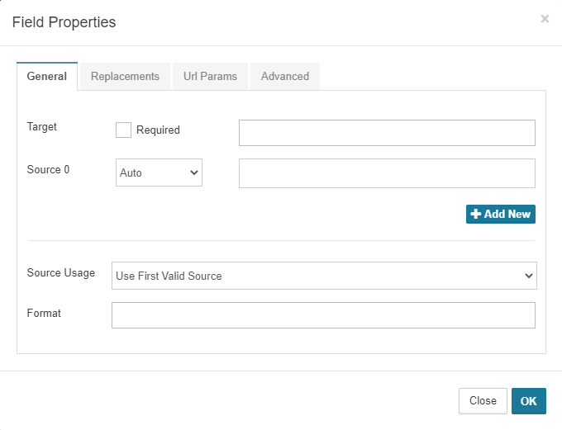Click the Source 0 label

(48, 169)
